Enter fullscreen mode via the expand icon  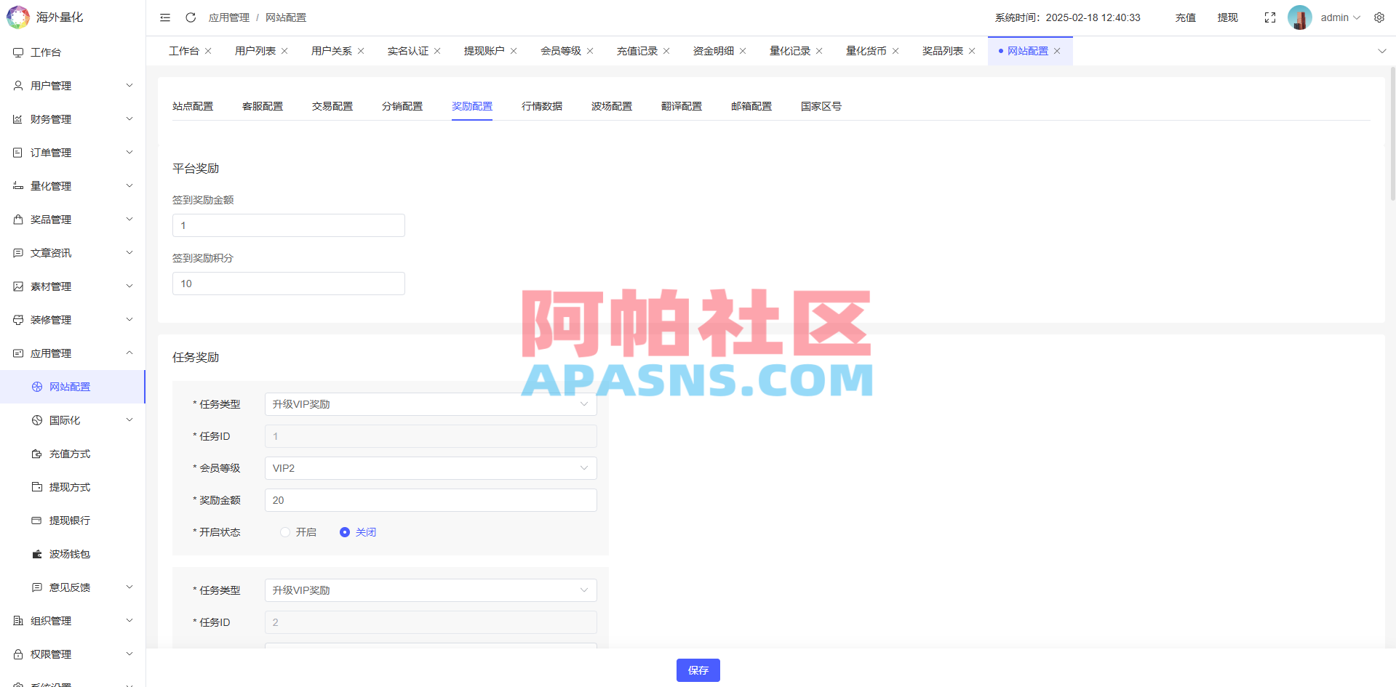[x=1269, y=17]
